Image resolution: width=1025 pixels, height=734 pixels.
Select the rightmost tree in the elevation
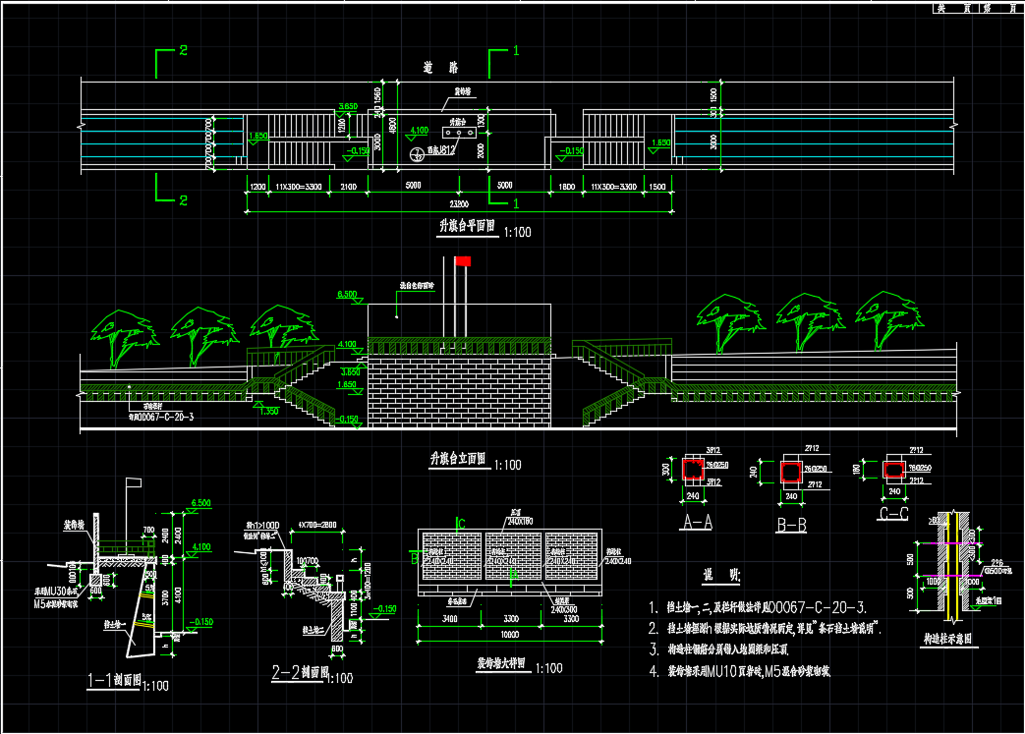[x=889, y=319]
